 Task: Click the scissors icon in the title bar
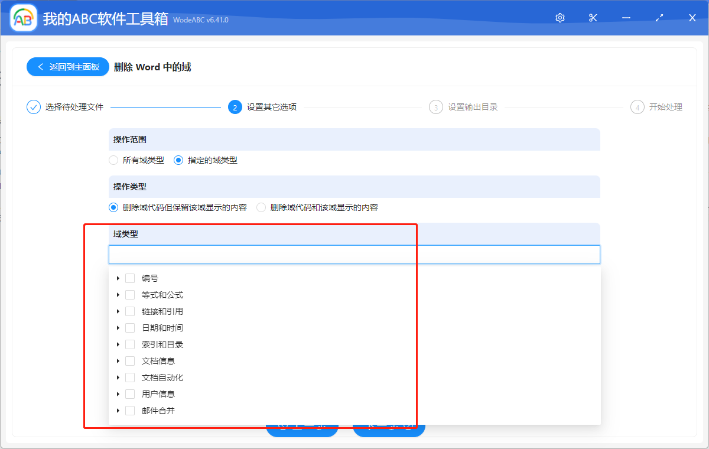(x=593, y=18)
